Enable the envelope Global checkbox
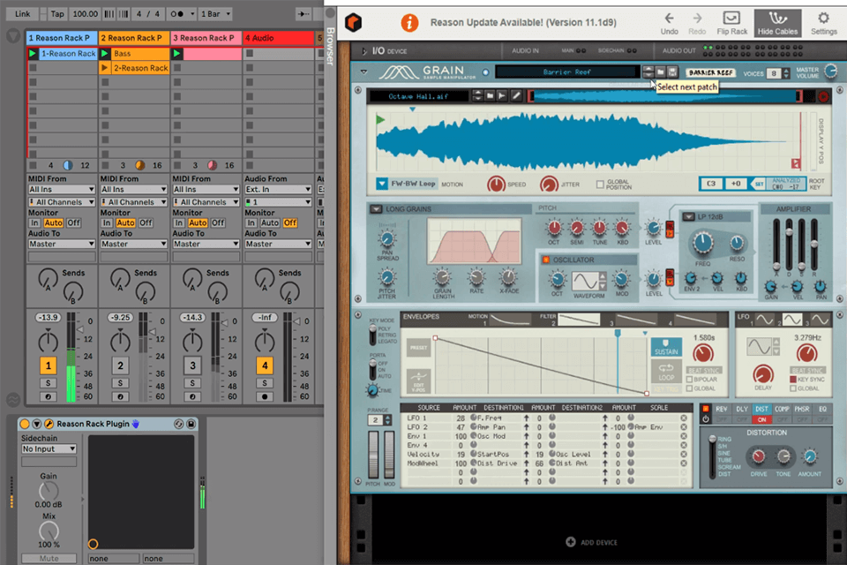This screenshot has width=847, height=565. tap(689, 388)
